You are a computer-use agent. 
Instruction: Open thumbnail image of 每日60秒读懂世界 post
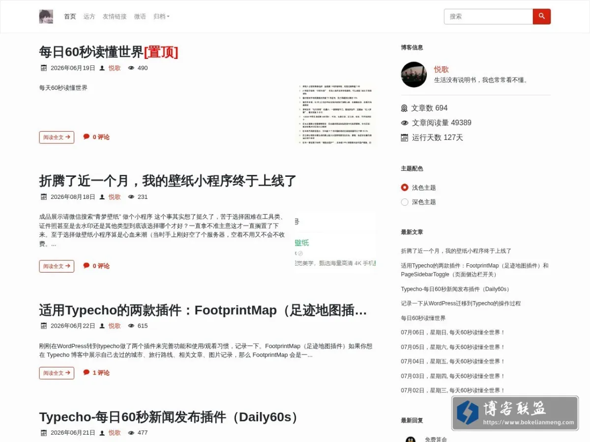[336, 114]
